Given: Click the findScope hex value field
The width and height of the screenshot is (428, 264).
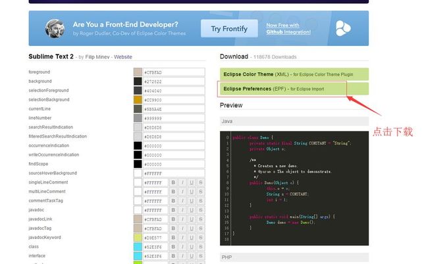Looking at the screenshot, I should [x=174, y=164].
